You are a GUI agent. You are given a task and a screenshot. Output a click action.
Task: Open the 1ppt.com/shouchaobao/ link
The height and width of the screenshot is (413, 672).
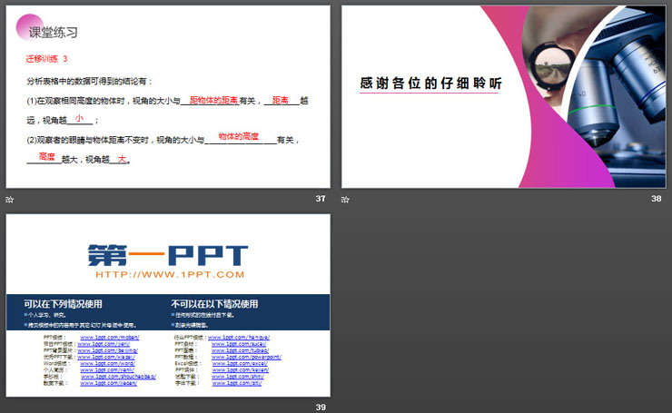coord(118,376)
